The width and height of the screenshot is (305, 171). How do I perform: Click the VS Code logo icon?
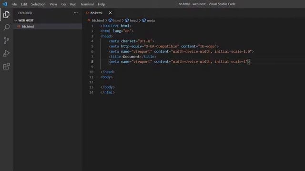coord(5,4)
